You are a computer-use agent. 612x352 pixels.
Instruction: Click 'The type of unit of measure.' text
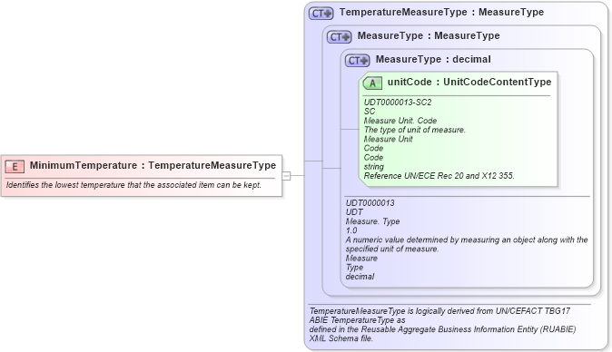point(414,130)
